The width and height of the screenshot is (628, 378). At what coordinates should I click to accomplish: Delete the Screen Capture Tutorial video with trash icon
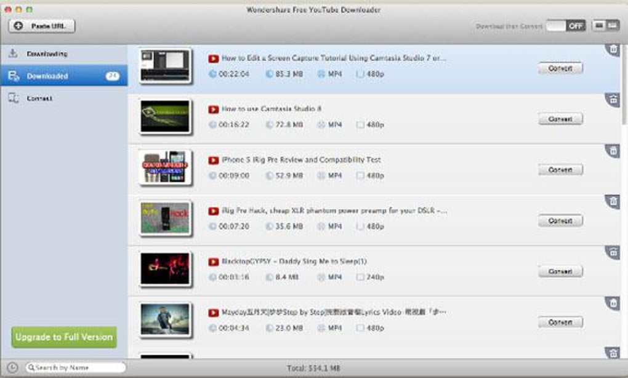tap(613, 50)
